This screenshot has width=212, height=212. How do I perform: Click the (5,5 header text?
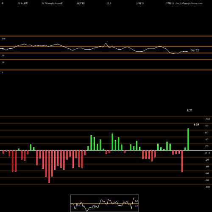point(109,3)
